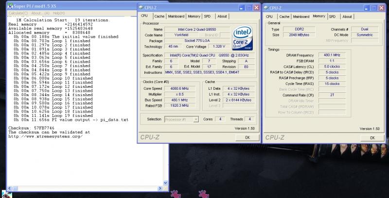The width and height of the screenshot is (389, 198).
Task: Switch to Mainboard tab in right CPU-Z
Action: click(x=301, y=16)
